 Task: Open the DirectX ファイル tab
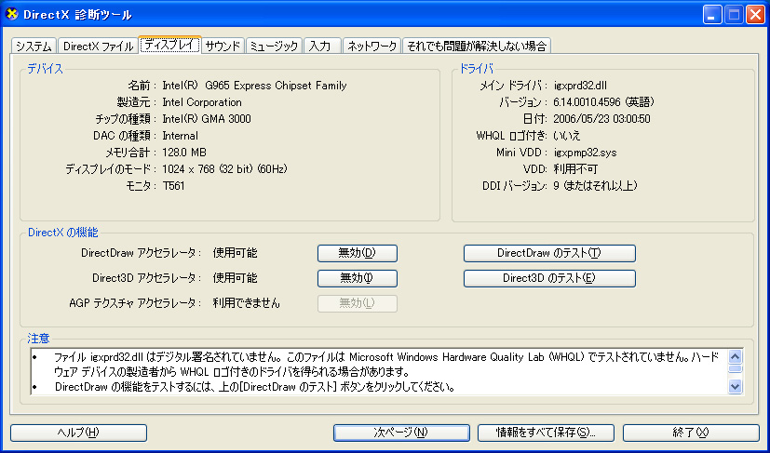(x=98, y=47)
